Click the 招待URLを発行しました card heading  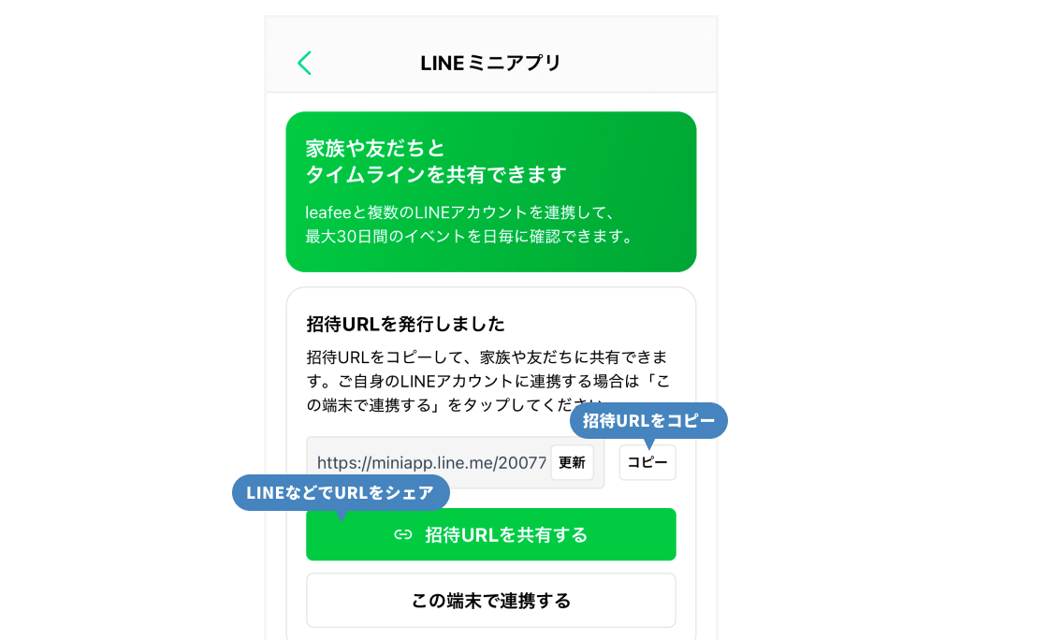pyautogui.click(x=405, y=324)
